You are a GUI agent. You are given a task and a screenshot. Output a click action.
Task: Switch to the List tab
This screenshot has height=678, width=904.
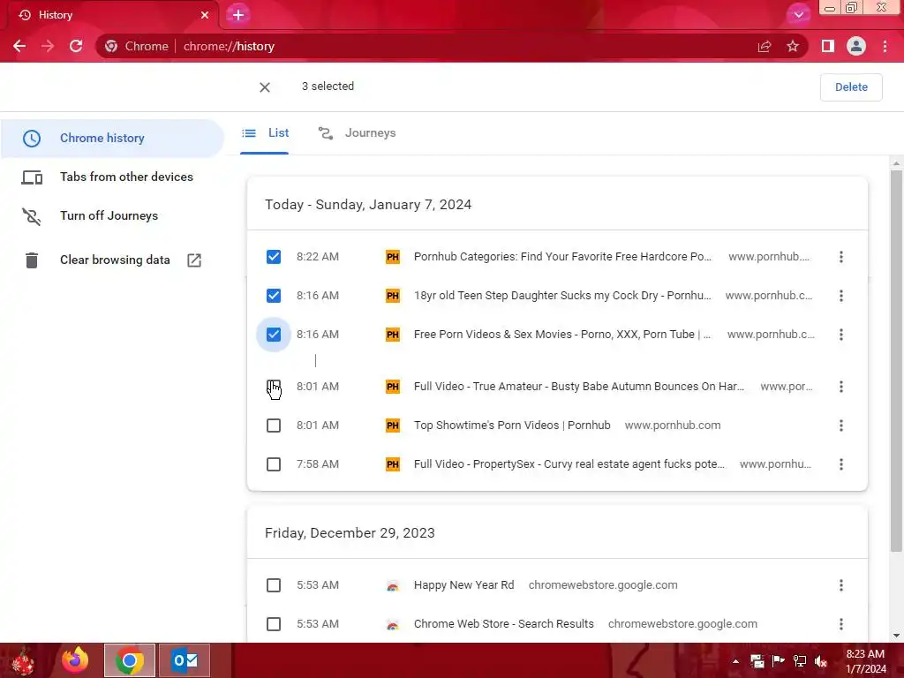pos(265,133)
